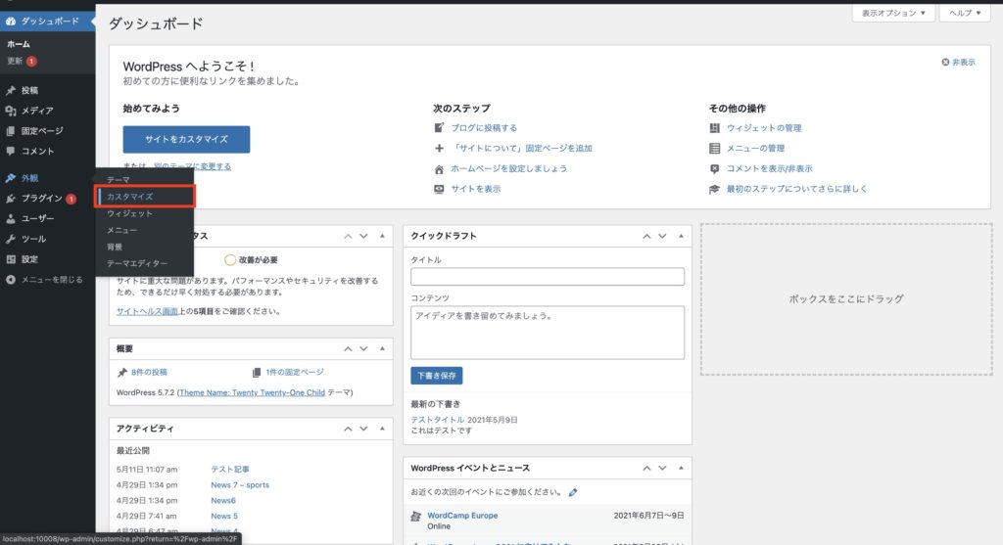Click the 固定ページ icon in sidebar
Viewport: 1003px width, 545px height.
pos(11,131)
